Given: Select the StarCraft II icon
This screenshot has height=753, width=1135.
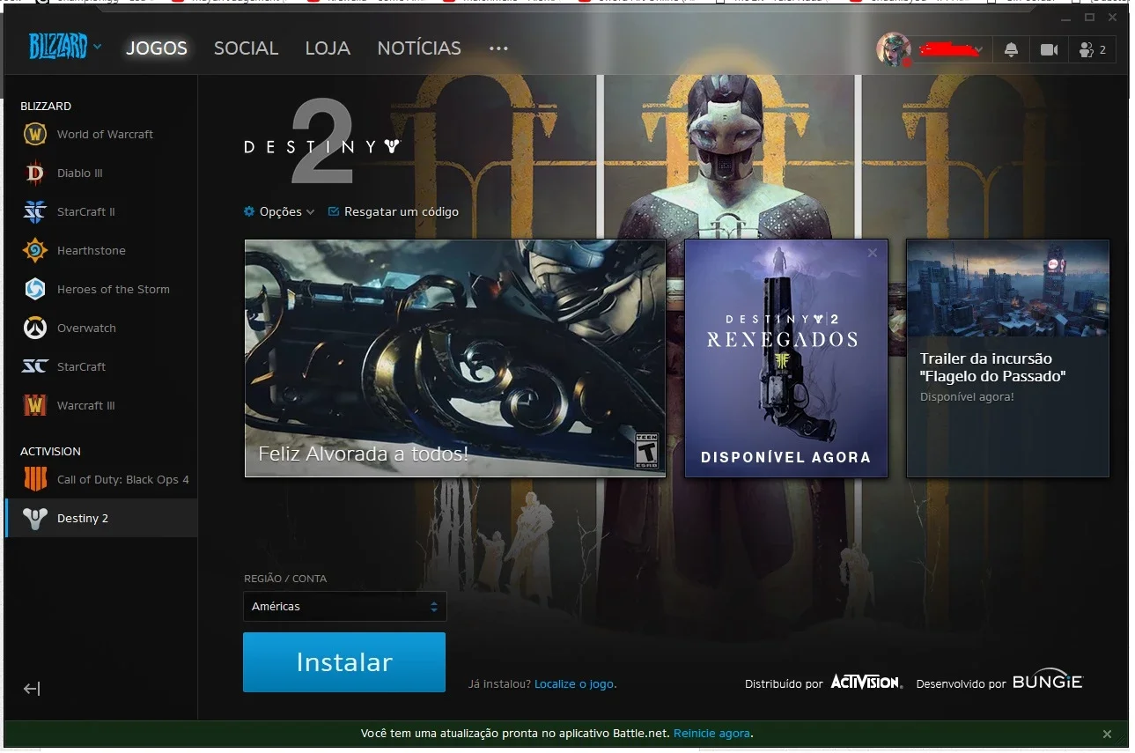Looking at the screenshot, I should point(34,212).
